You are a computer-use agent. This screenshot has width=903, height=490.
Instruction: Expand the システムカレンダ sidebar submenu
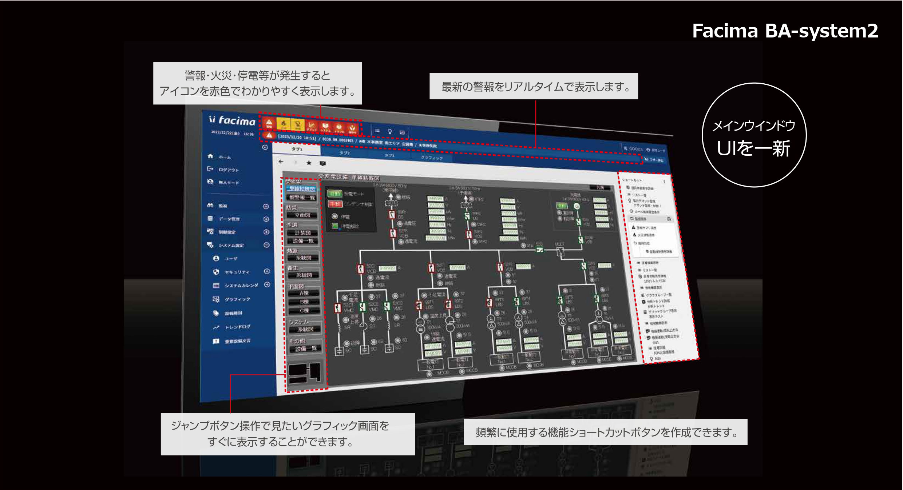click(x=267, y=284)
